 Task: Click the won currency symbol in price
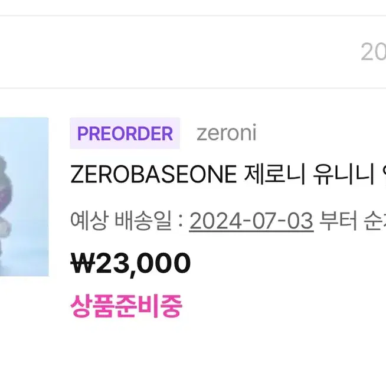coord(83,263)
